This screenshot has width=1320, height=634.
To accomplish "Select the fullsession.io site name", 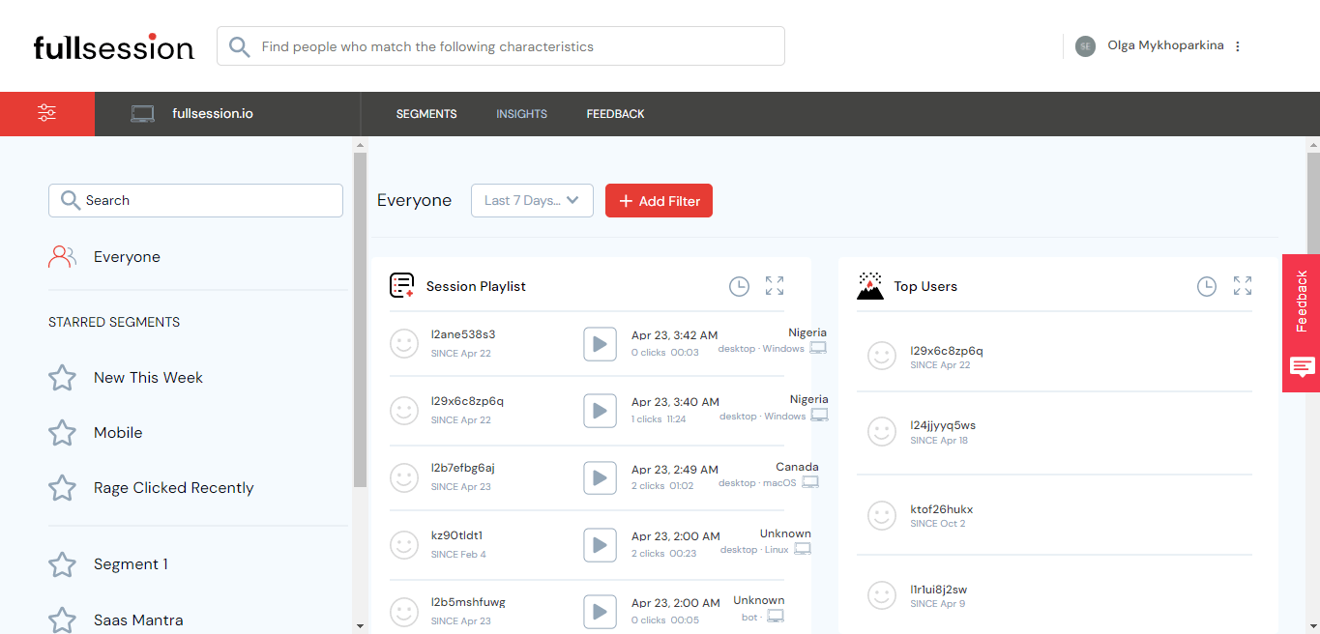I will [x=213, y=114].
